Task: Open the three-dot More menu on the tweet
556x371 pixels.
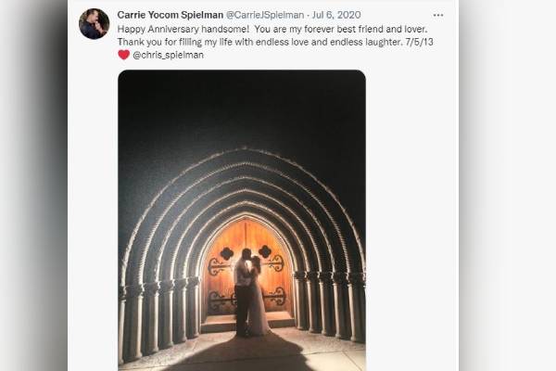Action: pos(438,15)
